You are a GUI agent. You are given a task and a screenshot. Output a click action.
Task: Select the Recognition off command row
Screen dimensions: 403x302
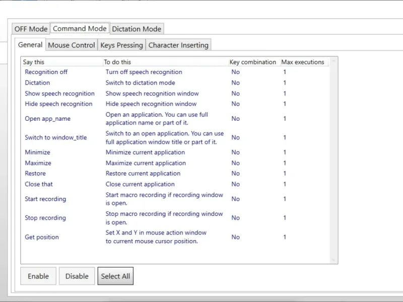click(x=46, y=72)
